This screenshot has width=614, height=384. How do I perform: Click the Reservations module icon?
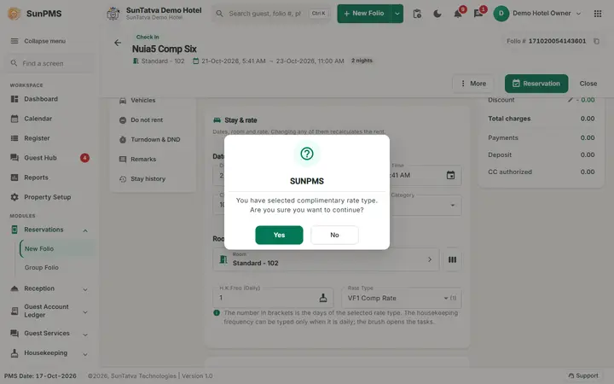point(14,230)
